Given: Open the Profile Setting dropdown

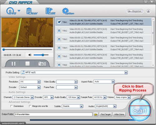Looking at the screenshot, I should click(126, 72).
